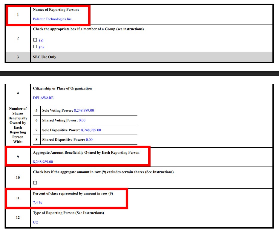Tick the row 10 excludes-certain-shares checkbox
The height and width of the screenshot is (231, 279).
[x=35, y=183]
